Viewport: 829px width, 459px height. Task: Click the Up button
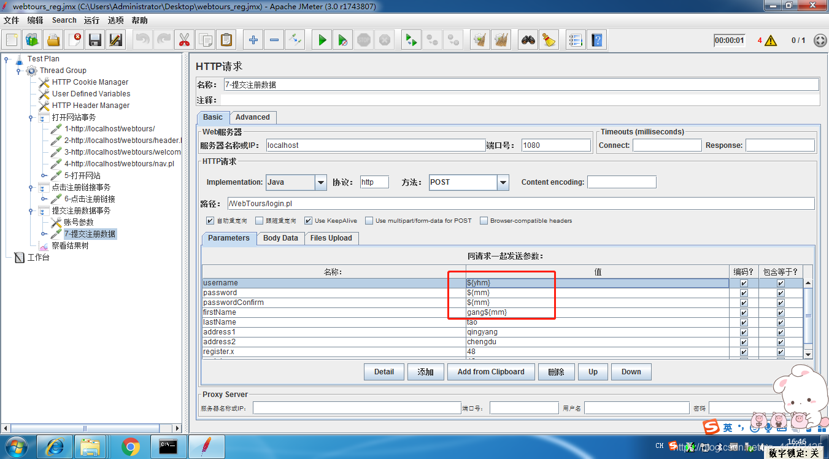[593, 372]
